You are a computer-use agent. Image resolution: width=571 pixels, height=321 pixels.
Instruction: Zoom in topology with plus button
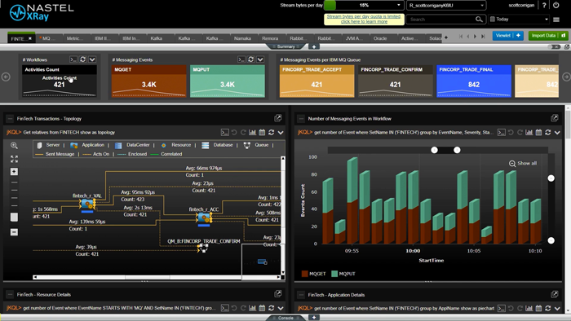[14, 172]
